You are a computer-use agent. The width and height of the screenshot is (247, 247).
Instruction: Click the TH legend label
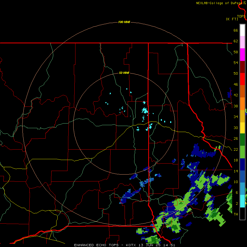236,214
